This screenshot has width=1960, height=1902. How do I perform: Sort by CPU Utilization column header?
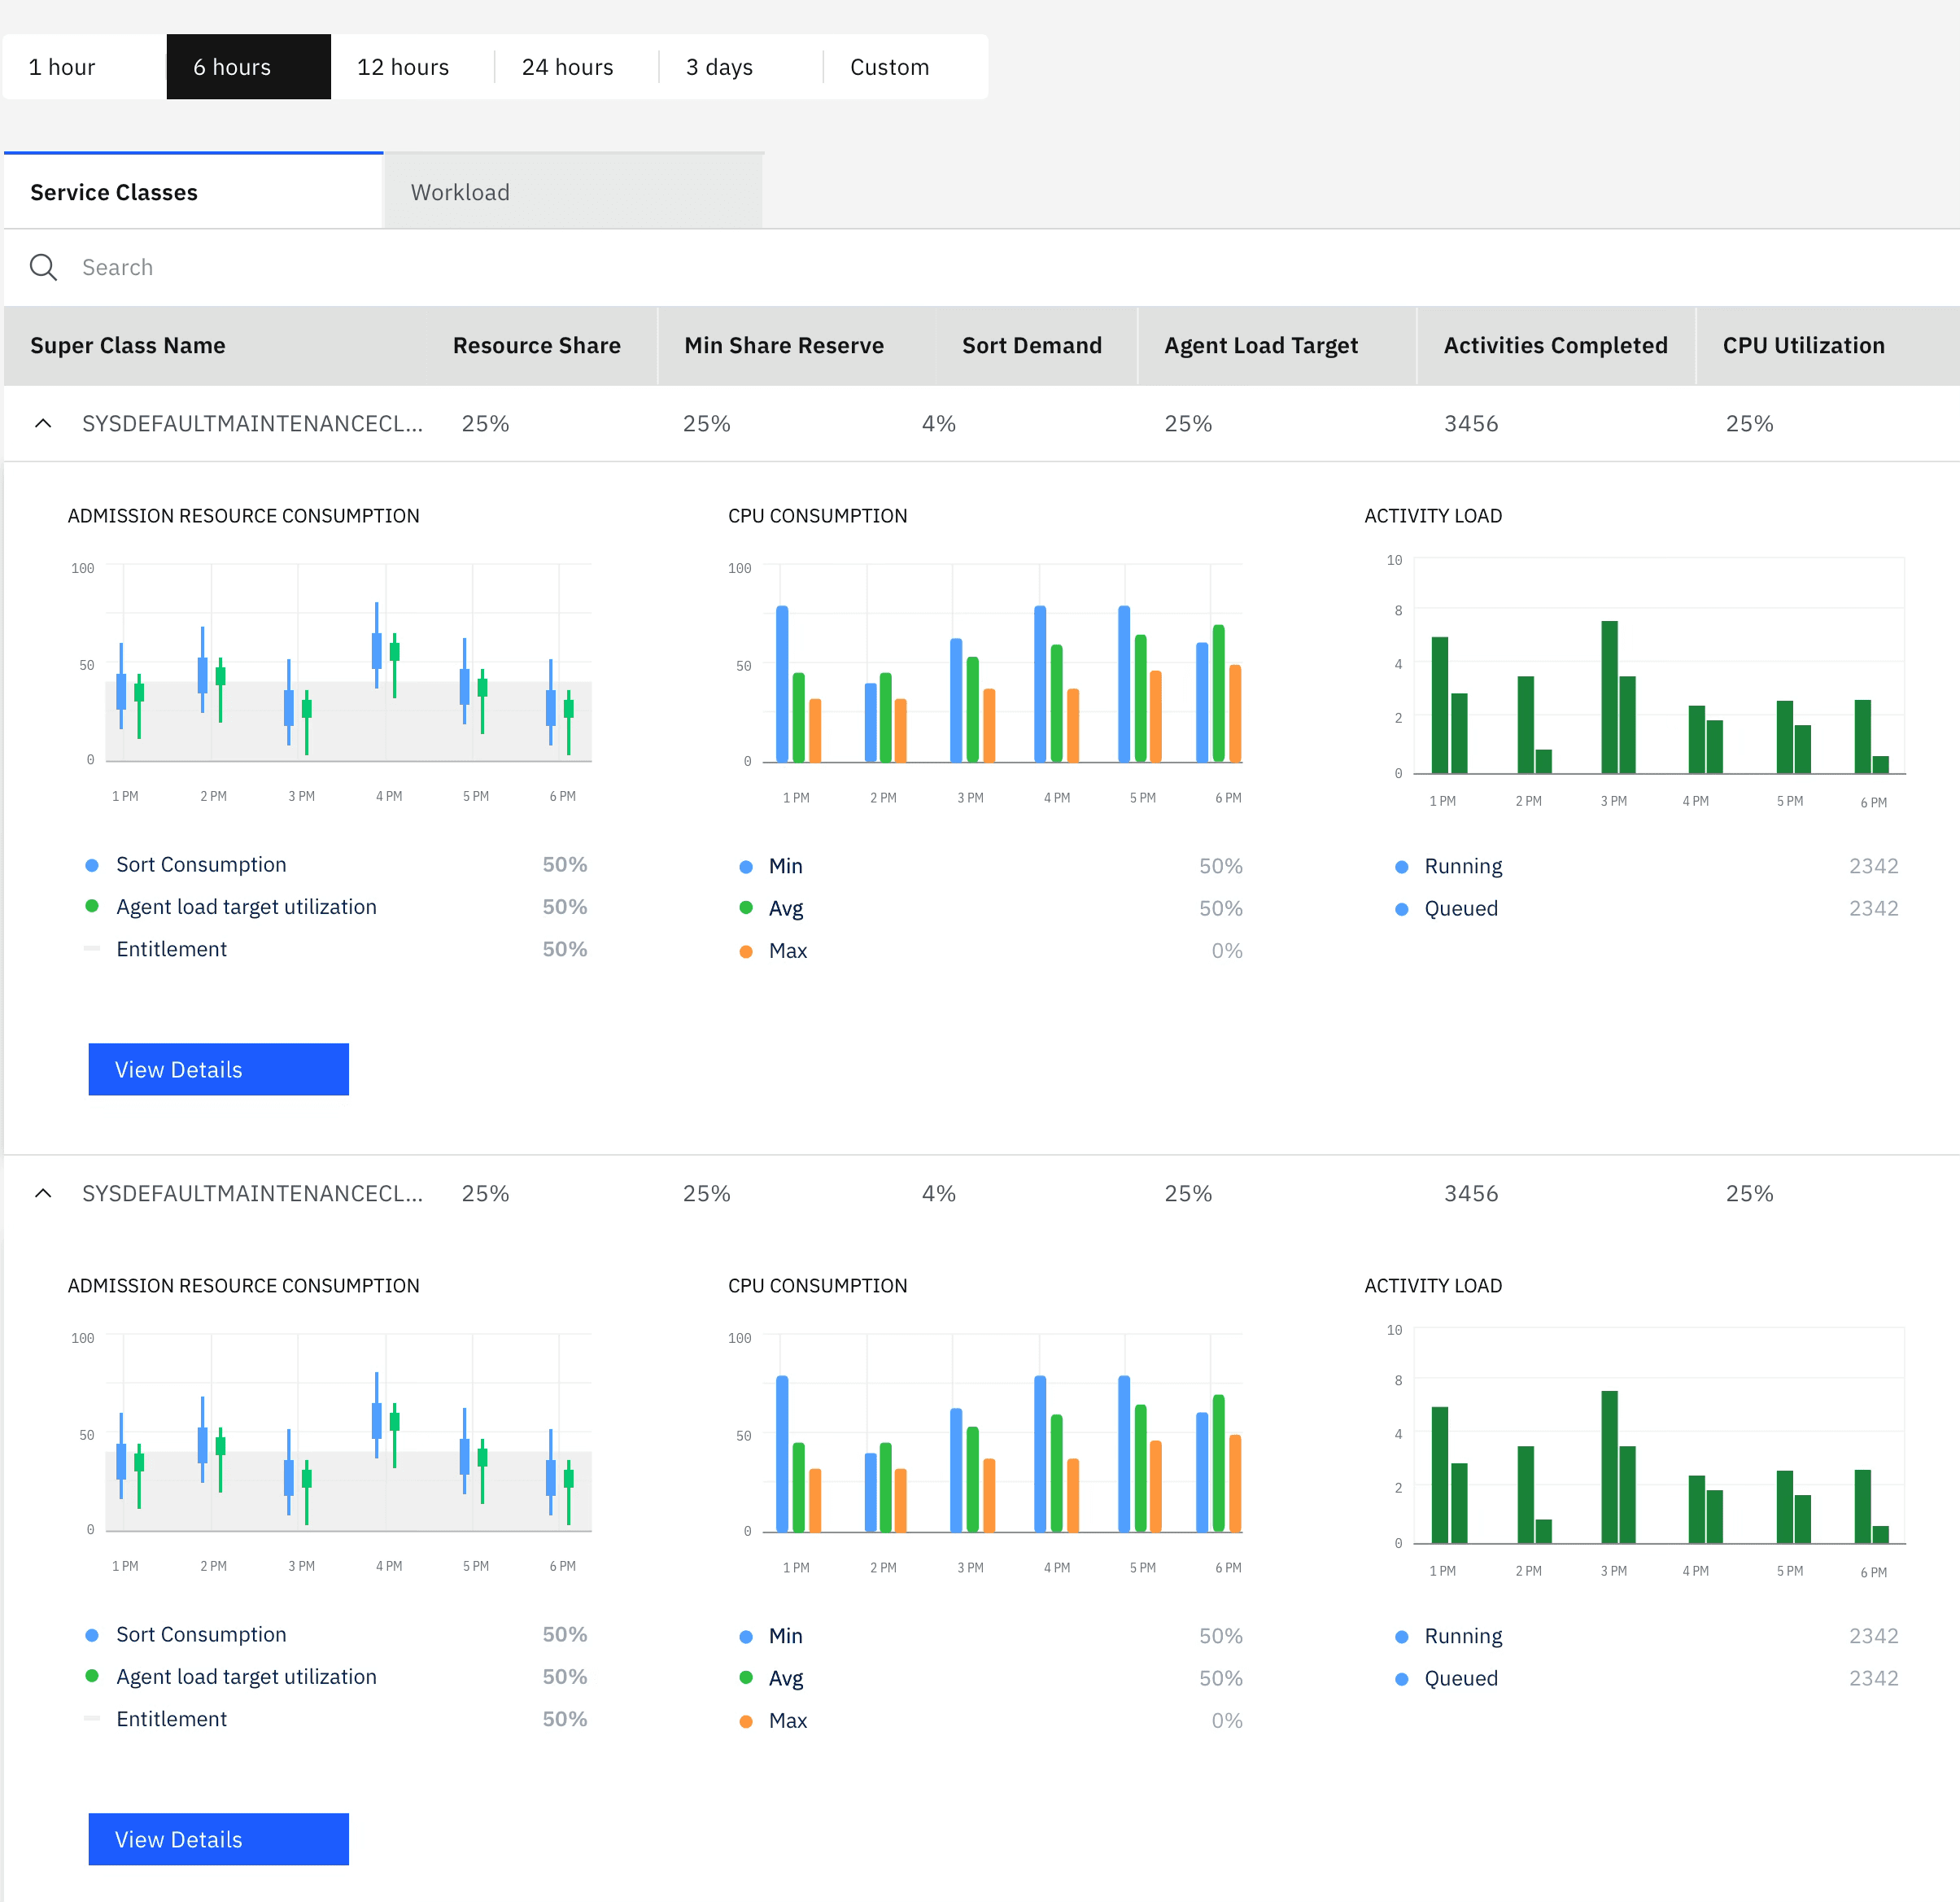click(1802, 345)
